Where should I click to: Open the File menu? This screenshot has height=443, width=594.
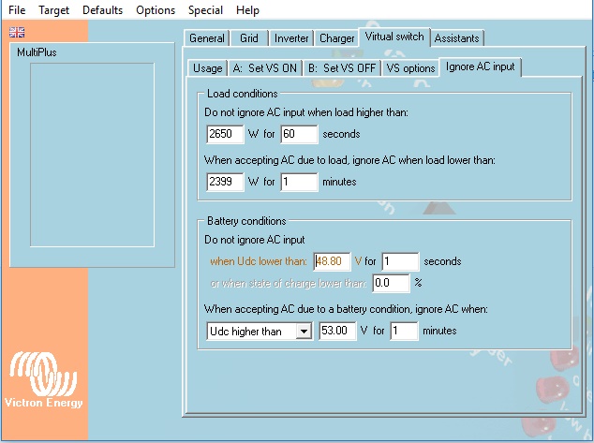point(17,10)
